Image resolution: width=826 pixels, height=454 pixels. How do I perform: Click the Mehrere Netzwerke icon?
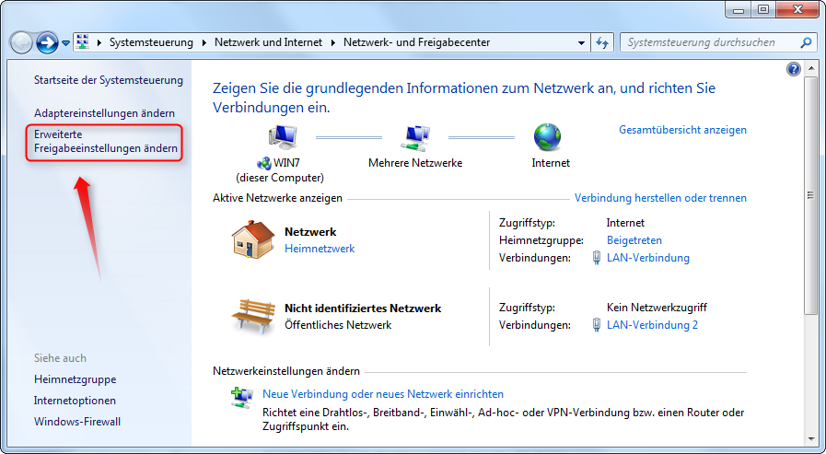pos(414,138)
